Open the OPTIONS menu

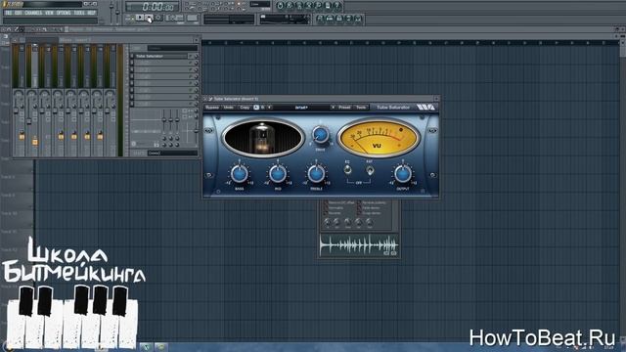tap(64, 13)
